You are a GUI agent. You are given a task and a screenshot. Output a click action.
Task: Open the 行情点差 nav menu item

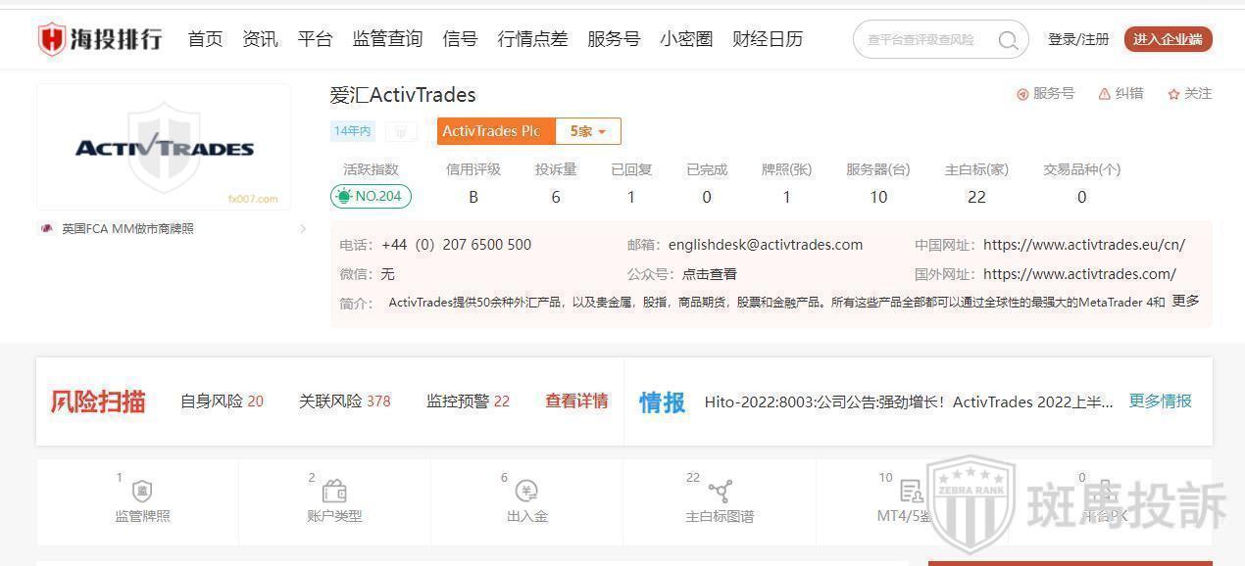532,39
